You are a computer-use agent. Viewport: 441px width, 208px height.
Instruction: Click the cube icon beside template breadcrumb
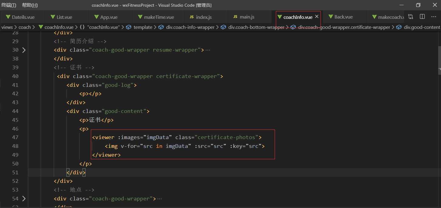coord(129,27)
